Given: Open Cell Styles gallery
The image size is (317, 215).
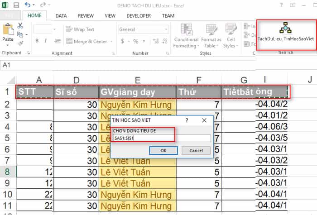Looking at the screenshot, I should click(x=231, y=36).
